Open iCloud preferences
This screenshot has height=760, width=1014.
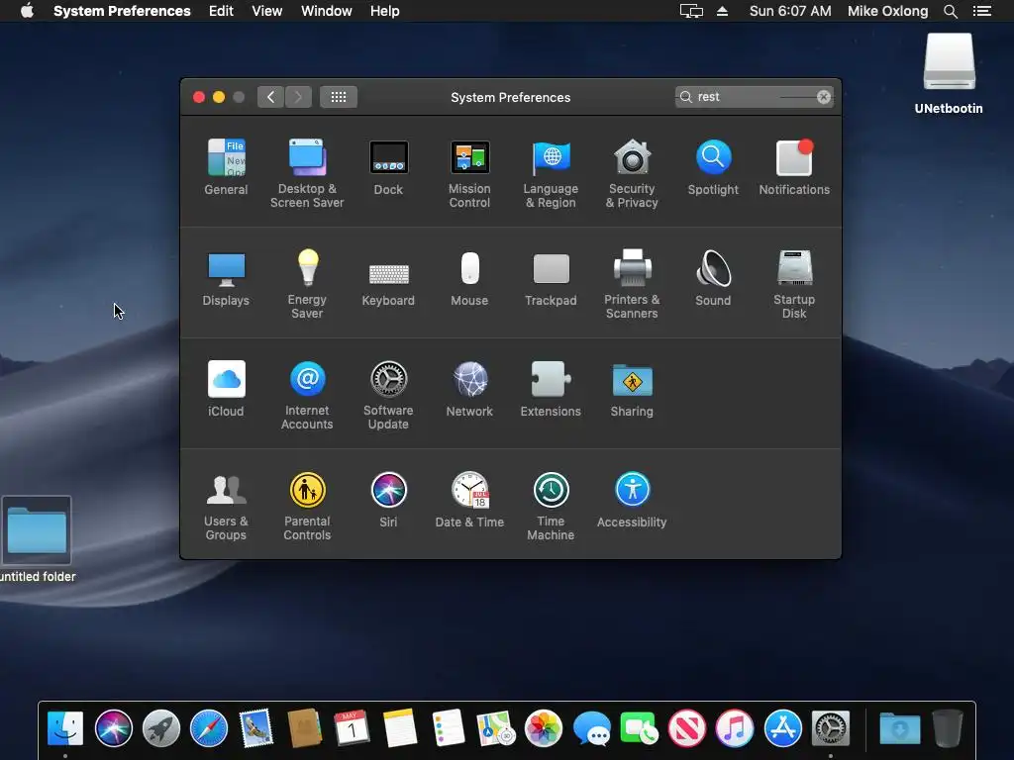point(226,388)
